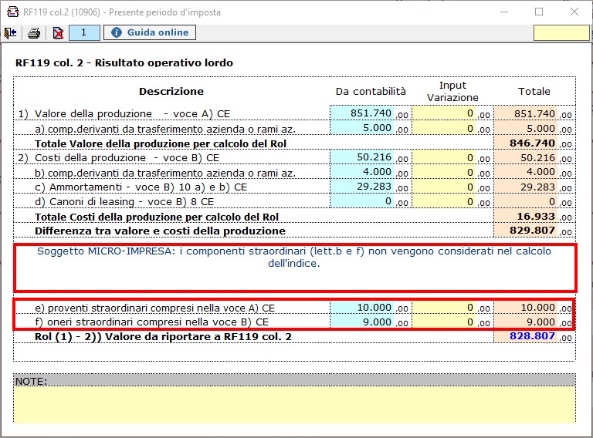Viewport: 593px width, 438px height.
Task: Click Da contabilità value 851.740 for Valore della produzione
Action: [x=361, y=113]
